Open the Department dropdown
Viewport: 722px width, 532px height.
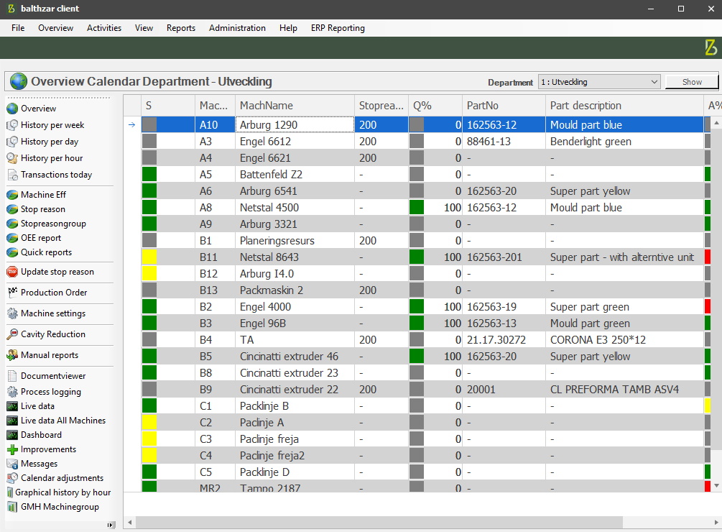tap(599, 82)
